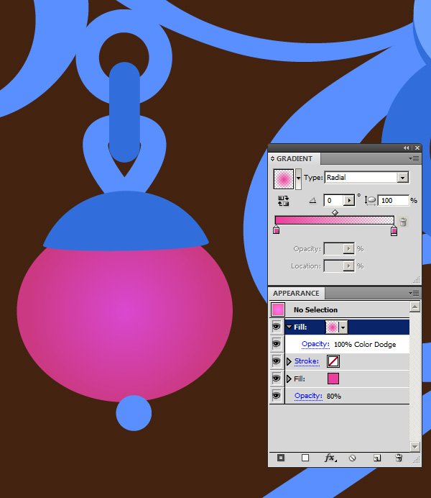Toggle visibility of the Stroke row
431x498 pixels.
pyautogui.click(x=277, y=361)
